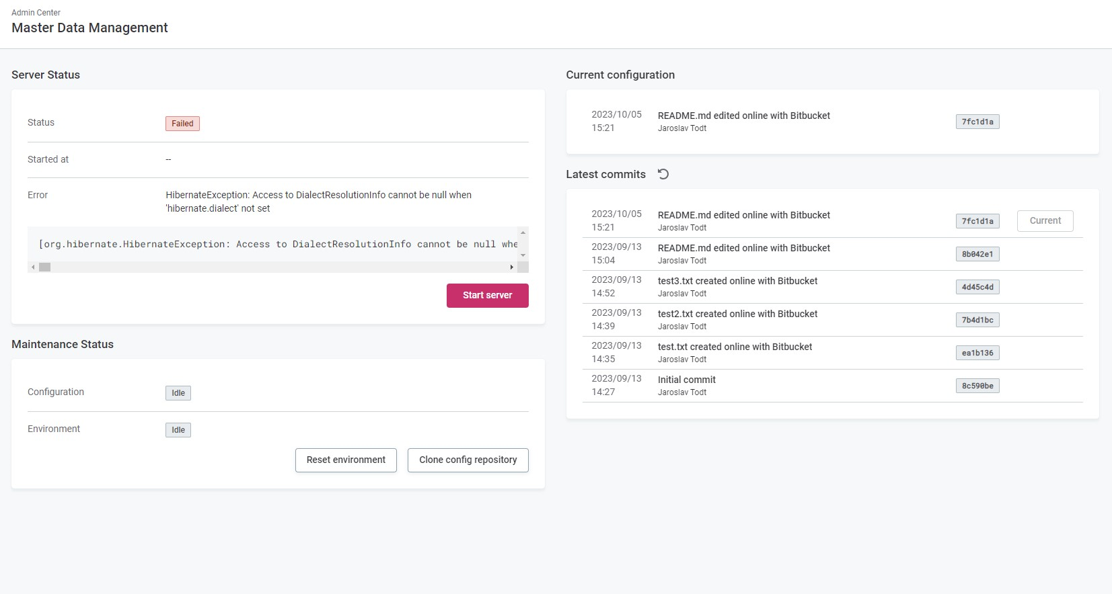This screenshot has width=1112, height=594.
Task: Click the Current button beside the latest commit
Action: (x=1045, y=220)
